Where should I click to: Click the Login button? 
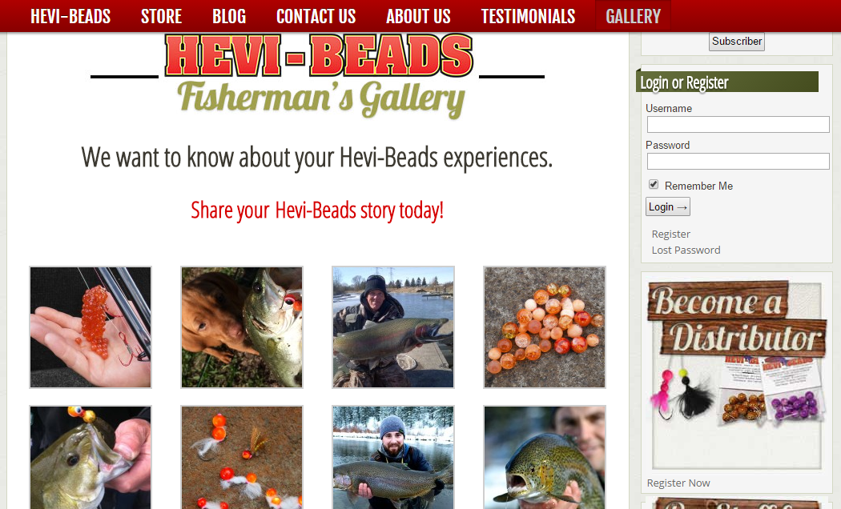click(x=668, y=206)
